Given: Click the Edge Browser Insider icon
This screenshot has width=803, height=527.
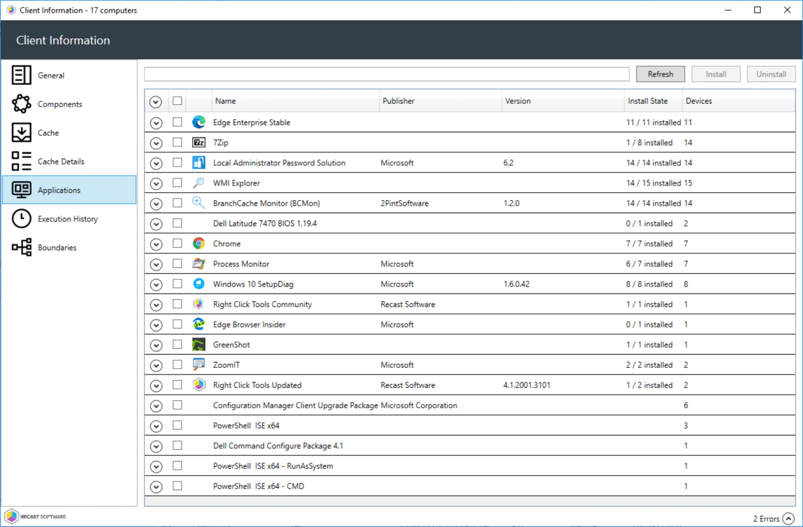Looking at the screenshot, I should [199, 324].
